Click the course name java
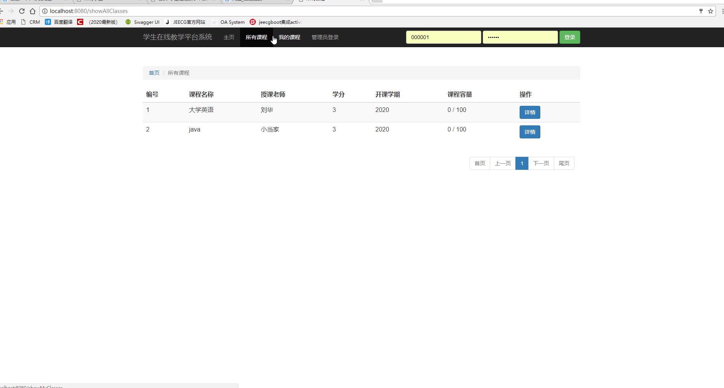Screen dimensions: 724x388 [194, 130]
